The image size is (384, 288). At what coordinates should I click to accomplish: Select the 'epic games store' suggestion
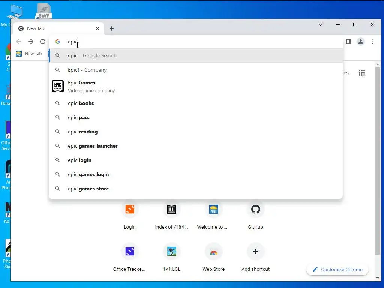point(196,189)
